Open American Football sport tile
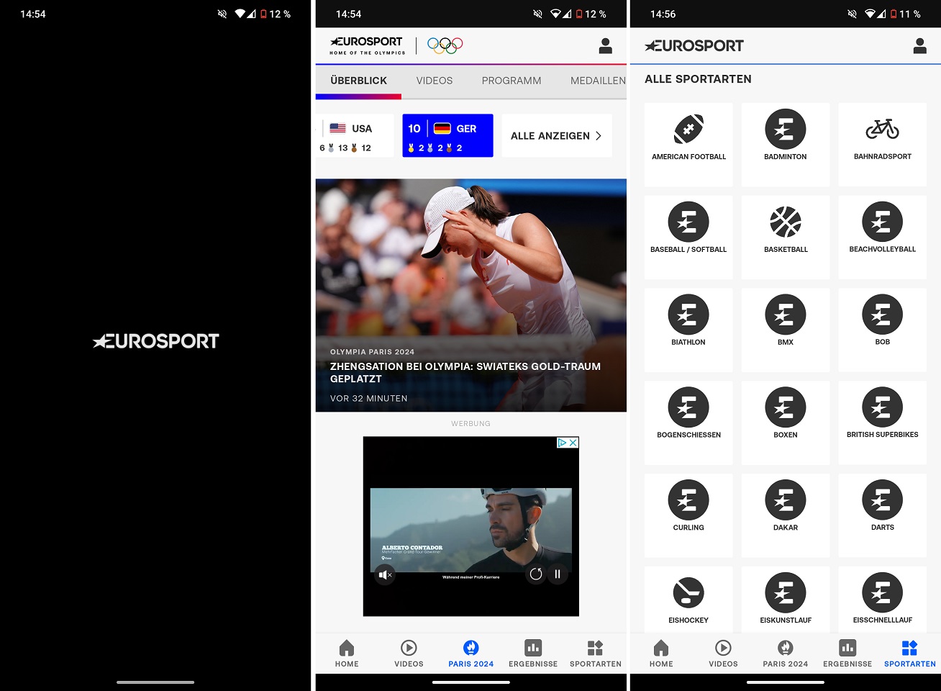Image resolution: width=941 pixels, height=691 pixels. pos(688,145)
